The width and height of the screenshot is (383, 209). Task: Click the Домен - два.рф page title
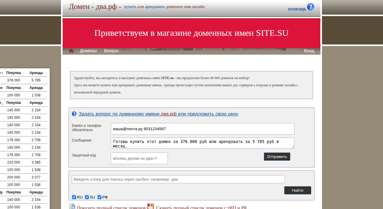coord(95,7)
